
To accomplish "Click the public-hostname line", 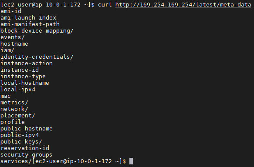I will [27, 129].
